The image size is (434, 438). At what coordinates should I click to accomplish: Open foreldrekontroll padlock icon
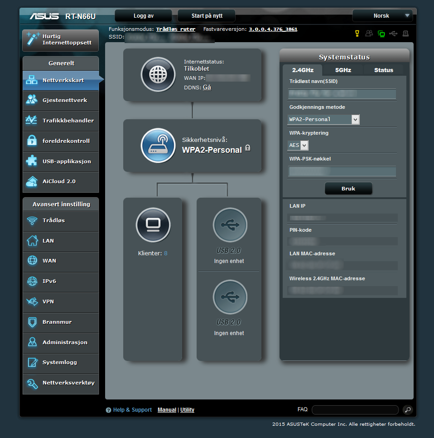pyautogui.click(x=32, y=141)
